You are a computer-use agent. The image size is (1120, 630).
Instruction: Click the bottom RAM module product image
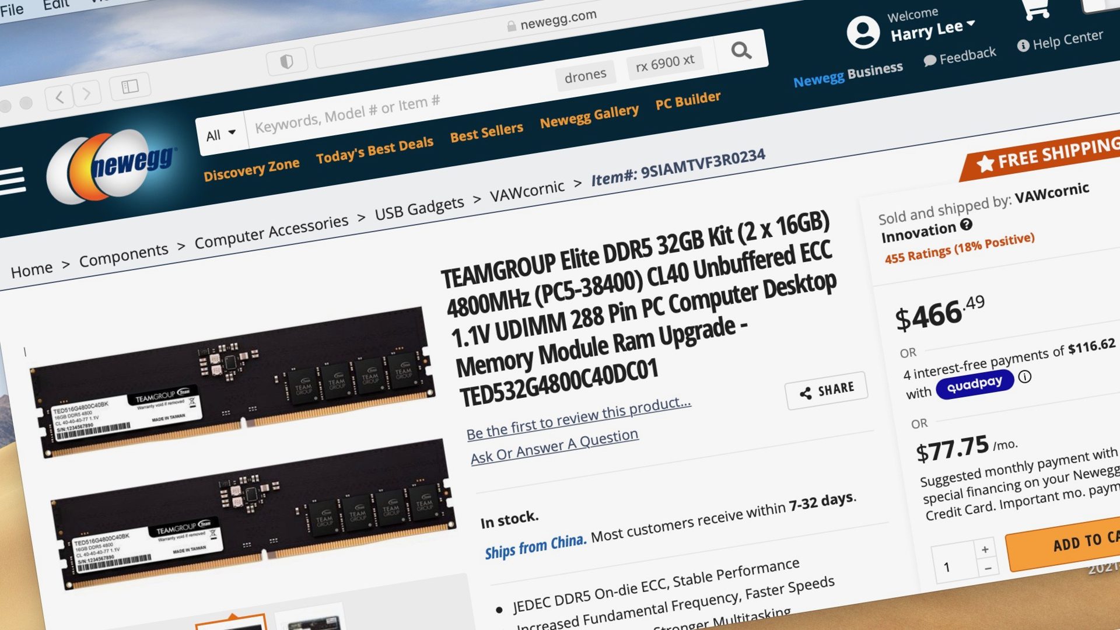(254, 514)
